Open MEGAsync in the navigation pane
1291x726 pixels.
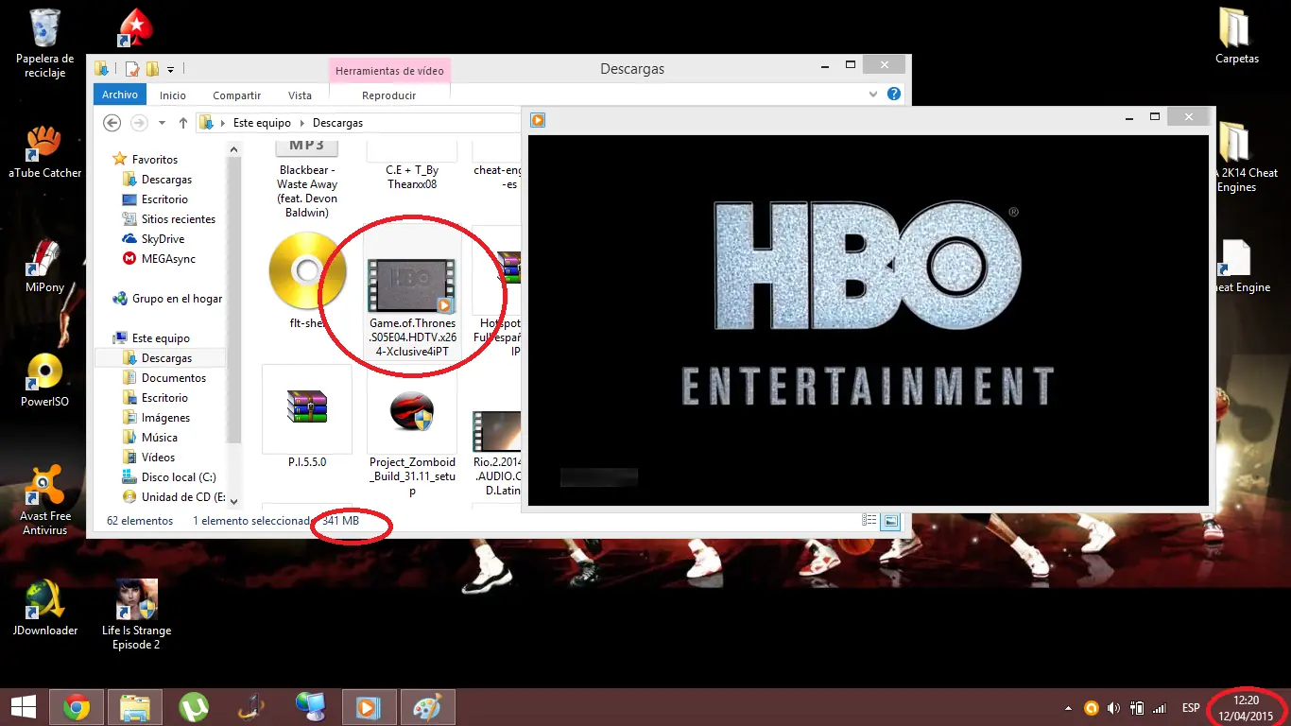[x=168, y=259]
